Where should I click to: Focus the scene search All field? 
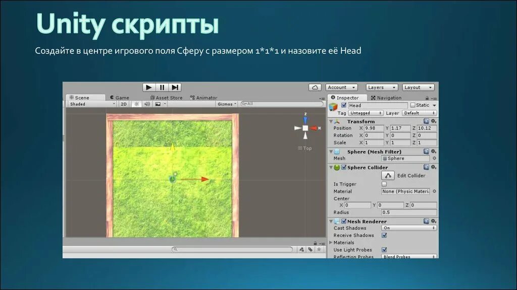(x=282, y=104)
